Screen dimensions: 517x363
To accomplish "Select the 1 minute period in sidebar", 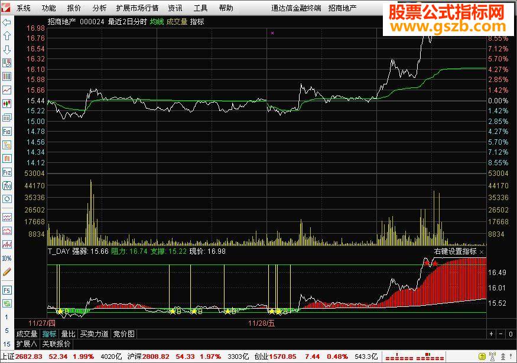I will coord(6,317).
